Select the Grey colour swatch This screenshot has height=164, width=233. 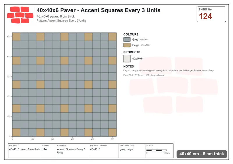tap(127, 39)
